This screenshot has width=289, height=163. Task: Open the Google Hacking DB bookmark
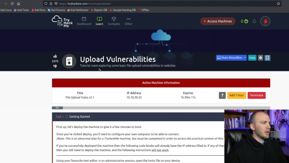tap(122, 10)
